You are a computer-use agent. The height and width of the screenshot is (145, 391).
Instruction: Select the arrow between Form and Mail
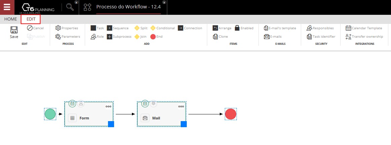[x=125, y=114]
